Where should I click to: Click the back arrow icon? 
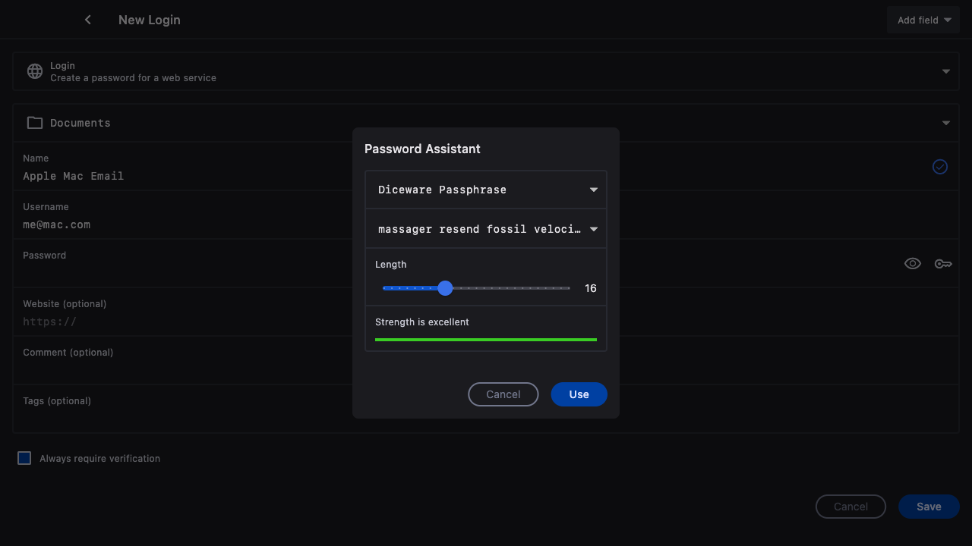click(x=88, y=20)
